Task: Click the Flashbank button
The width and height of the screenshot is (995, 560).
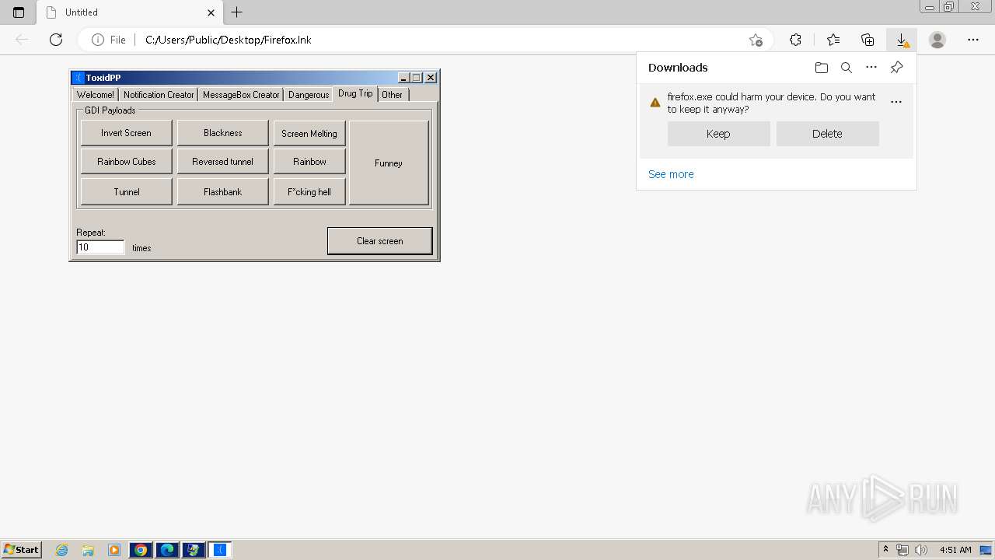Action: 223,192
